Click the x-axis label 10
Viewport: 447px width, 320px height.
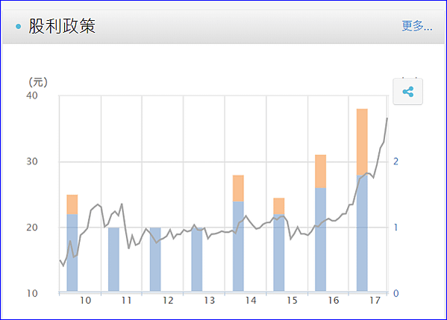[x=85, y=301]
